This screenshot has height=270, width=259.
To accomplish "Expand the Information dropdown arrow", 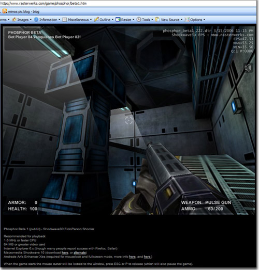I will [x=59, y=20].
